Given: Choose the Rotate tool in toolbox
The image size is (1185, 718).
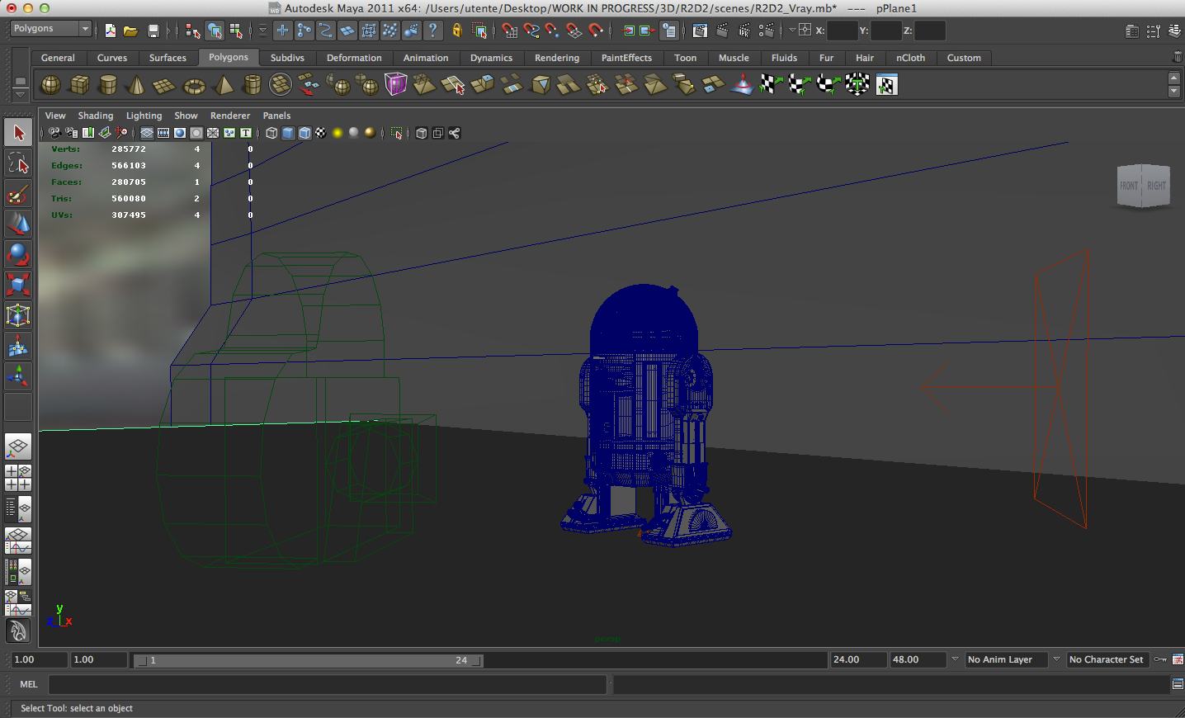Looking at the screenshot, I should [x=18, y=254].
